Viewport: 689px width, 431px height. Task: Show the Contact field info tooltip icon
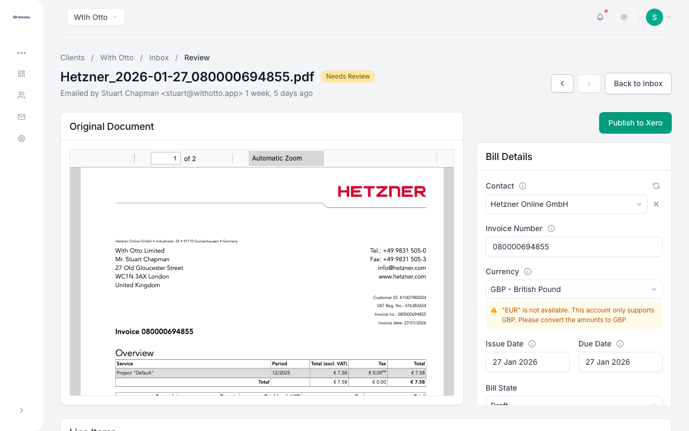(x=523, y=186)
